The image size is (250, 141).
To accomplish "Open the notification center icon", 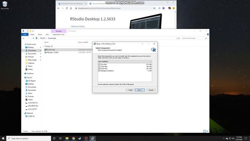I will point(246,138).
